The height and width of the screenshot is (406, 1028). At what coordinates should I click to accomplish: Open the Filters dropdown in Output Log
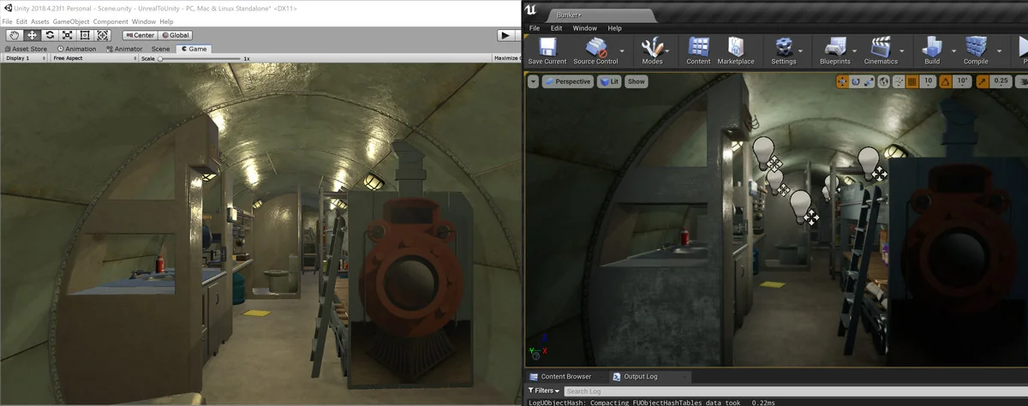pyautogui.click(x=541, y=391)
